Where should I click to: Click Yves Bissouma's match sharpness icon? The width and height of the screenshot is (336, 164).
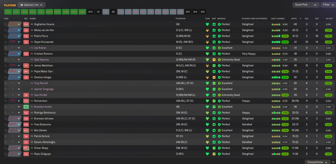pyautogui.click(x=214, y=124)
